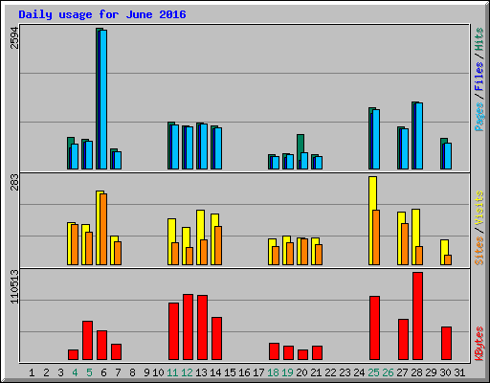490x383 pixels.
Task: Click green day 19 axis label
Action: click(287, 372)
